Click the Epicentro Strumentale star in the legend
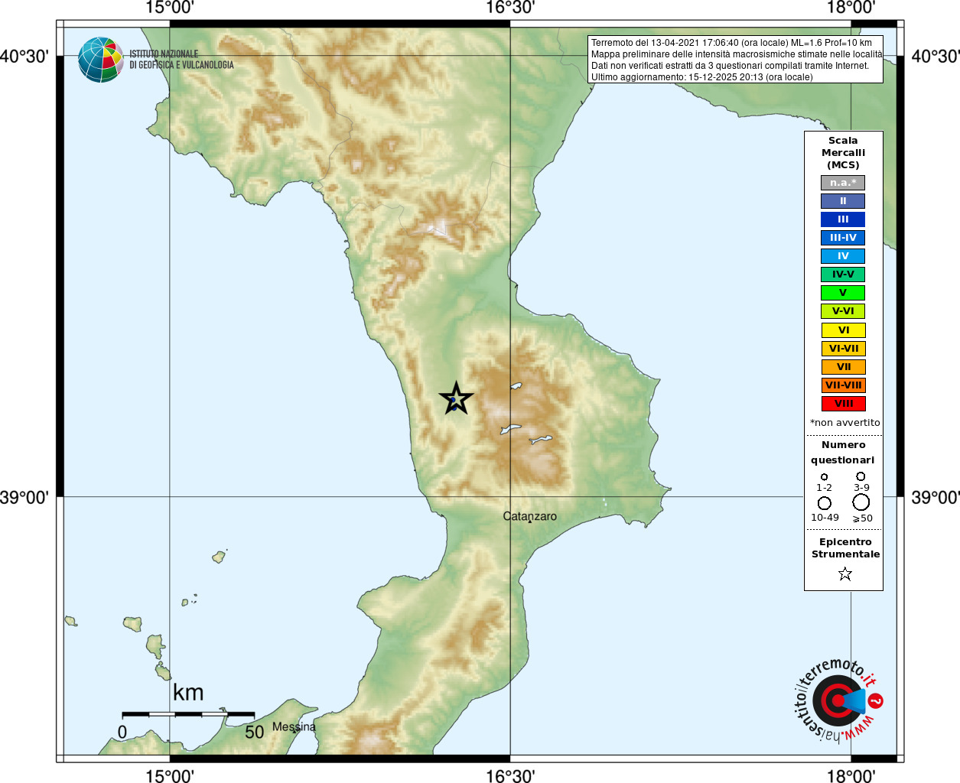The height and width of the screenshot is (783, 960). [844, 573]
